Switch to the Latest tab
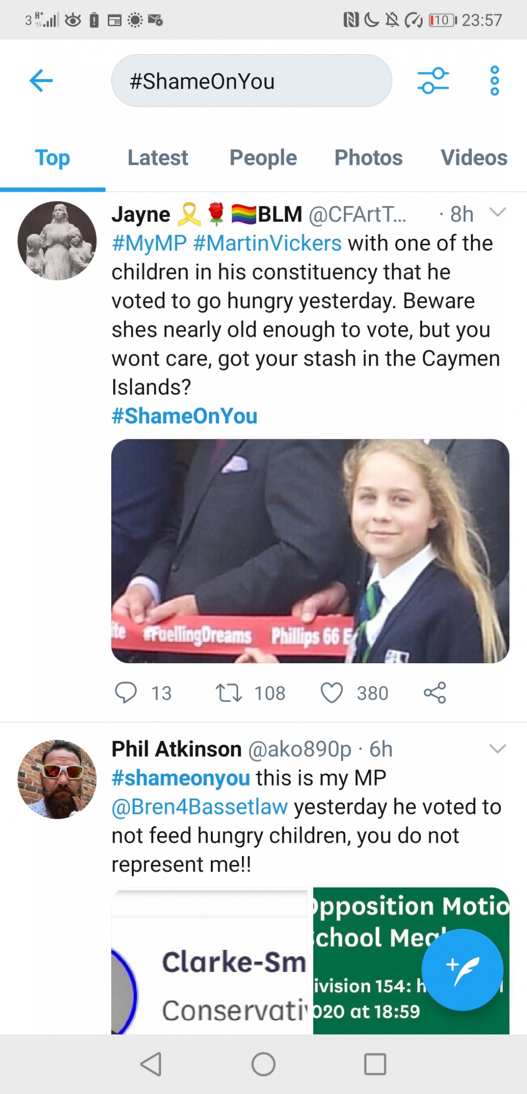This screenshot has height=1094, width=527. (x=158, y=158)
